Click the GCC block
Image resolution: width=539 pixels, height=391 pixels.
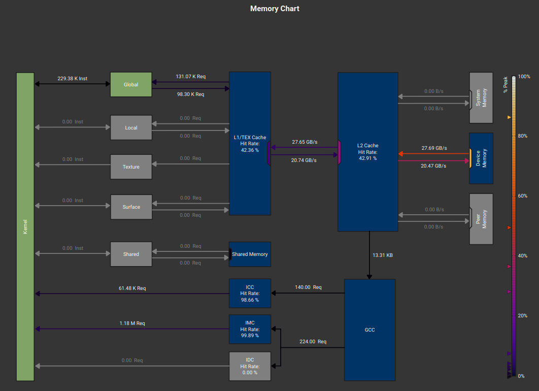point(369,330)
